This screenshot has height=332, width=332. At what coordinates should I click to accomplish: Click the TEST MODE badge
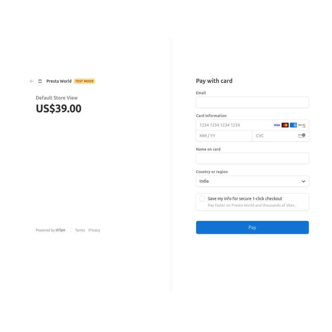[x=84, y=81]
